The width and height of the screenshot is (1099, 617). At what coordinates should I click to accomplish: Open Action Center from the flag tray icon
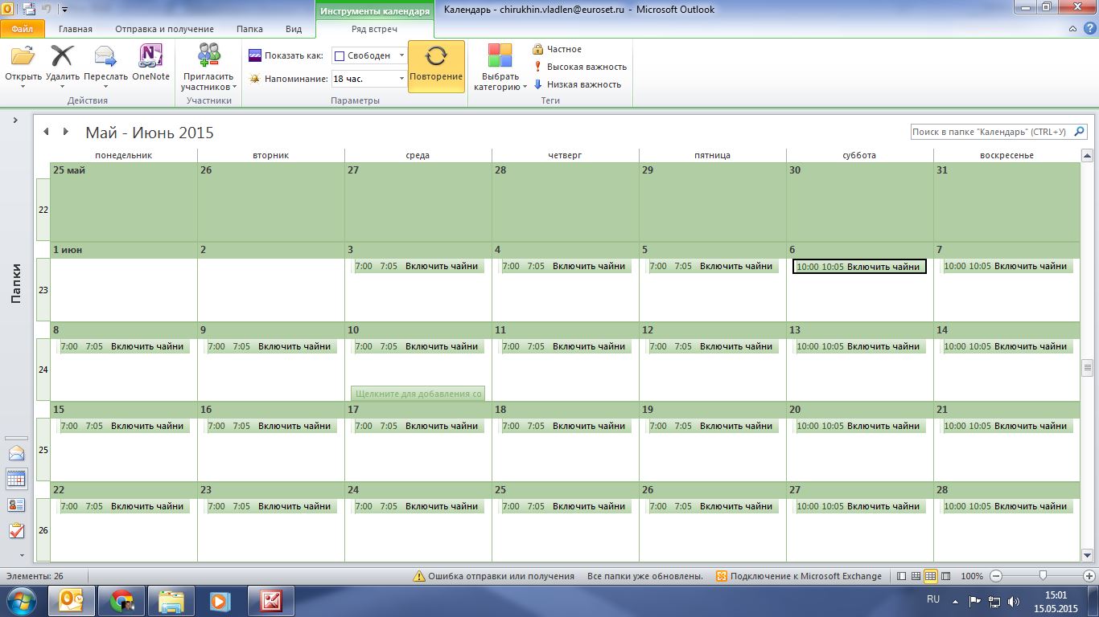(974, 601)
